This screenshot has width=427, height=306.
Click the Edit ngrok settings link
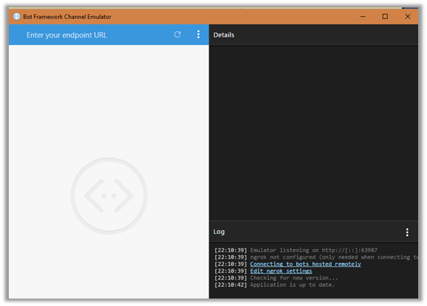pyautogui.click(x=281, y=271)
